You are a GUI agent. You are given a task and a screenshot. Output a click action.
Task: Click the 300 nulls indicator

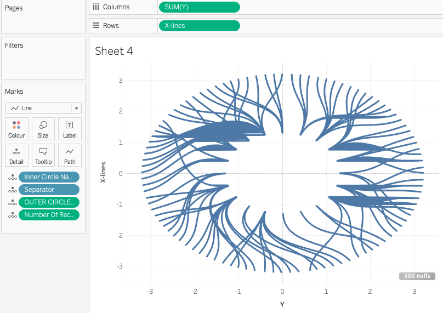point(417,276)
